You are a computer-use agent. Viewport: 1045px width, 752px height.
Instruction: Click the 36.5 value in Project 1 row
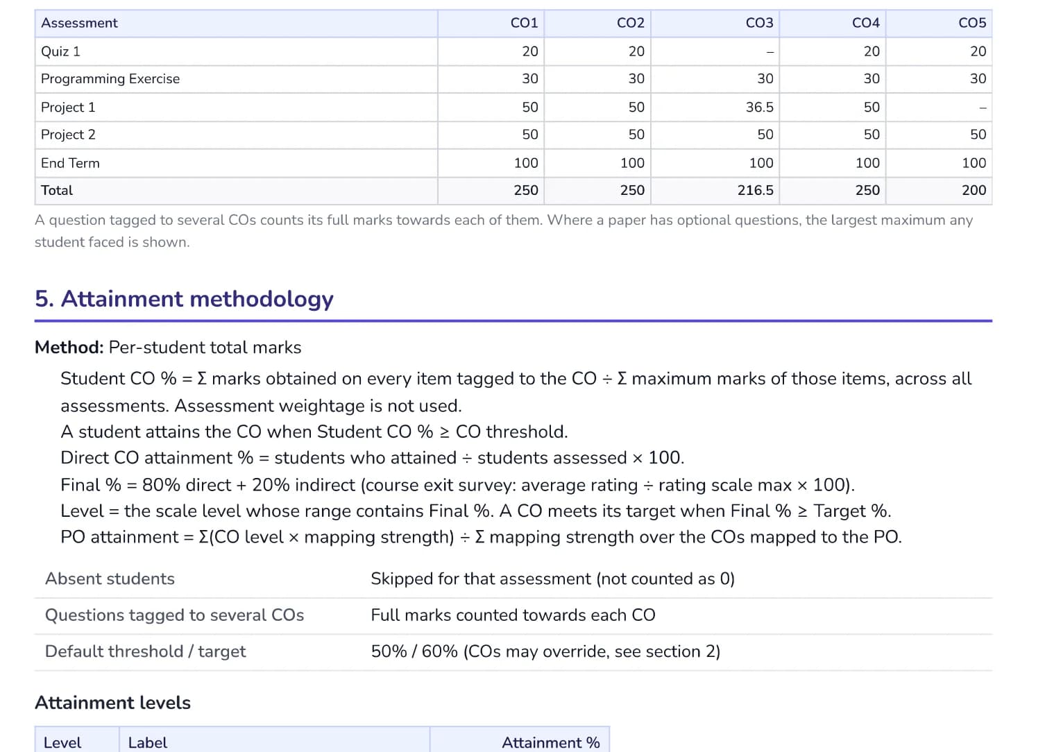click(759, 108)
